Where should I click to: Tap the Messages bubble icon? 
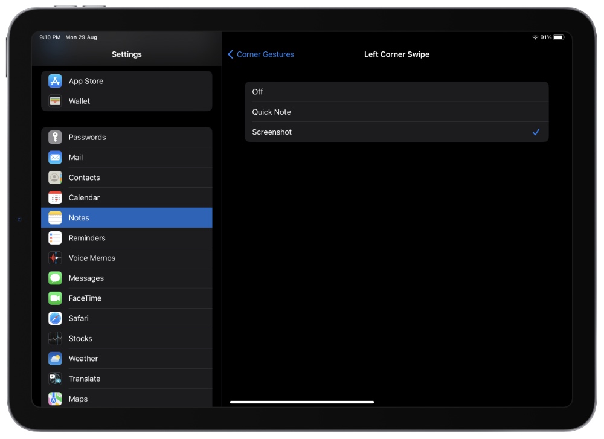pyautogui.click(x=55, y=278)
